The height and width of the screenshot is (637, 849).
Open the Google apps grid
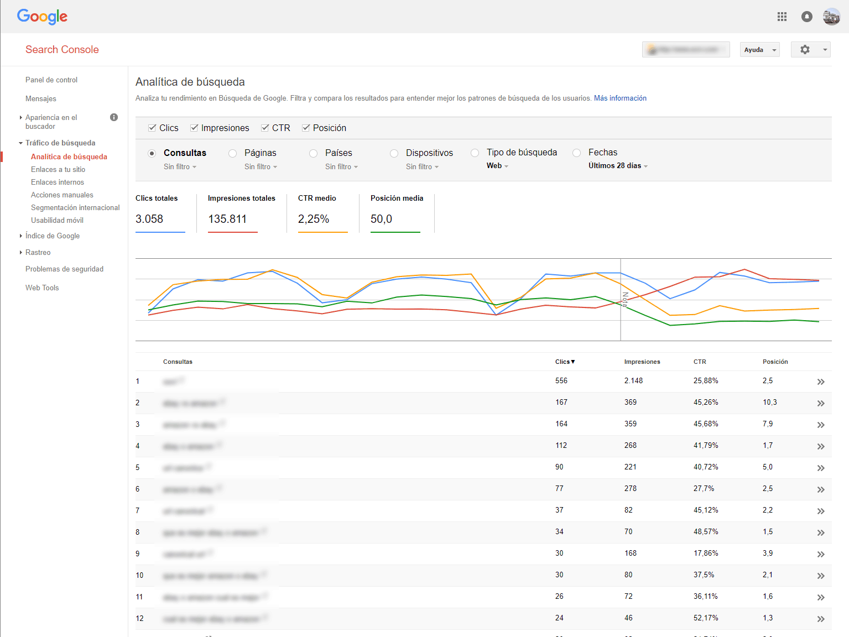(782, 17)
